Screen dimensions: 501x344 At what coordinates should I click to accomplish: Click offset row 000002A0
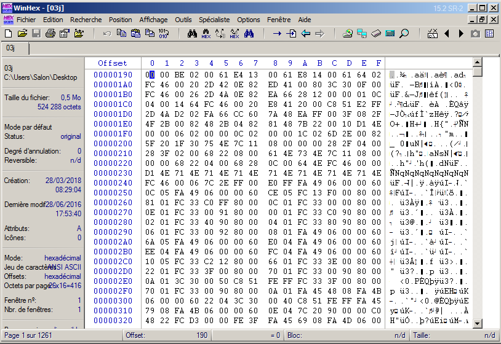[113, 242]
